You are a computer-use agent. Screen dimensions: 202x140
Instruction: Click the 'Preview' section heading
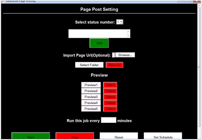[99, 75]
